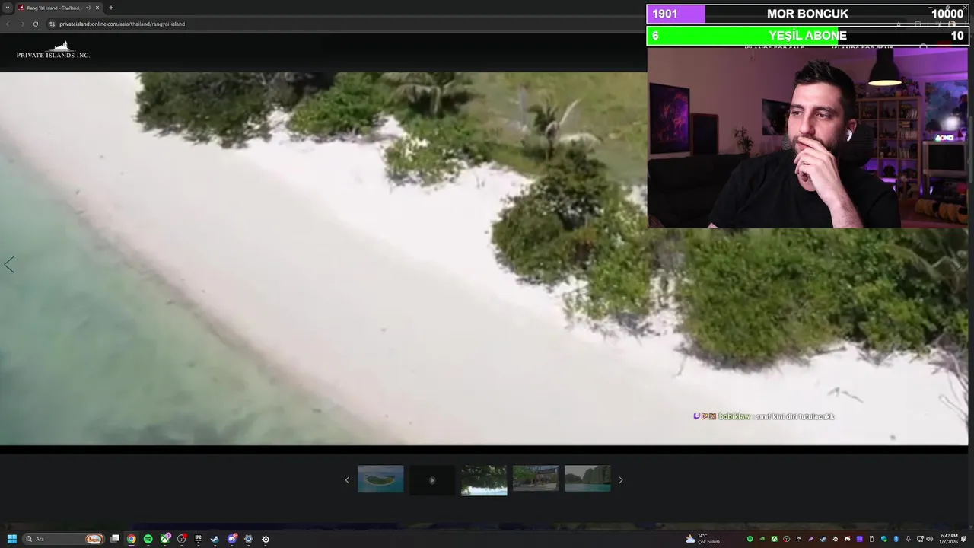Click NVIDIA icon in system tray

(762, 539)
